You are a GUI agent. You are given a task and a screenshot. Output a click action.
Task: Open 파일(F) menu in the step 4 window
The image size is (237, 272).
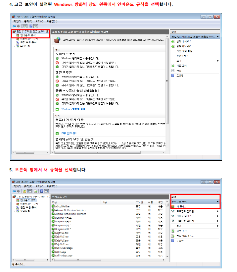(17, 21)
